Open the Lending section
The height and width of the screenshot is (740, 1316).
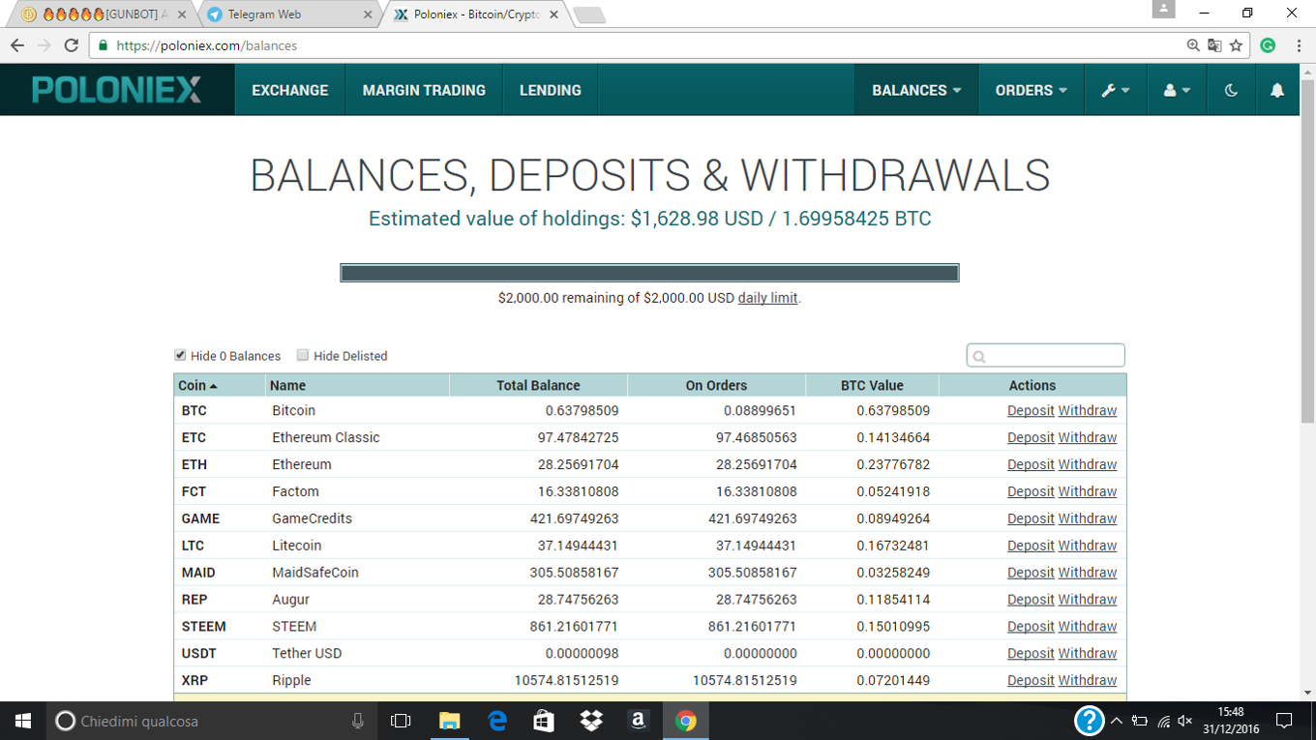[551, 90]
